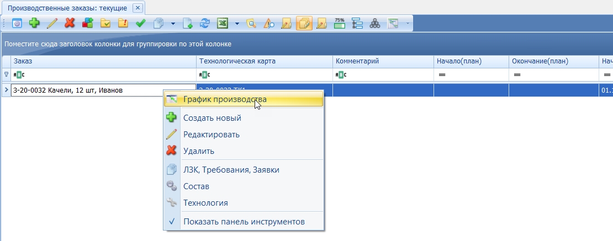Viewport: 613px width, 241px height.
Task: Click the new document with plus icon
Action: [x=187, y=23]
